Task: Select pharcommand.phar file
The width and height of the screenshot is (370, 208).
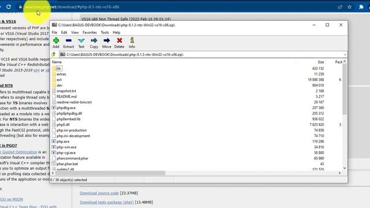Action: coord(72,158)
